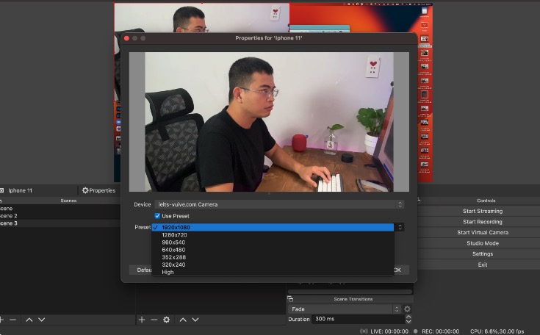Click the camera preview in Properties dialog
Image resolution: width=540 pixels, height=335 pixels.
pyautogui.click(x=269, y=122)
